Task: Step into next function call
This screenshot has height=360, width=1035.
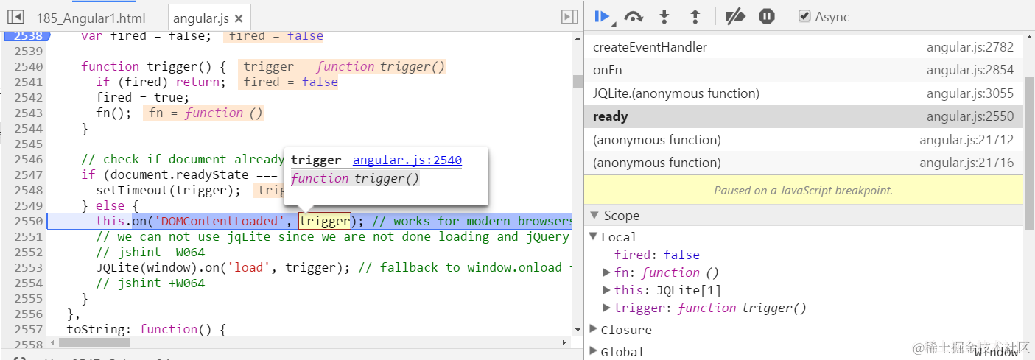Action: [664, 17]
